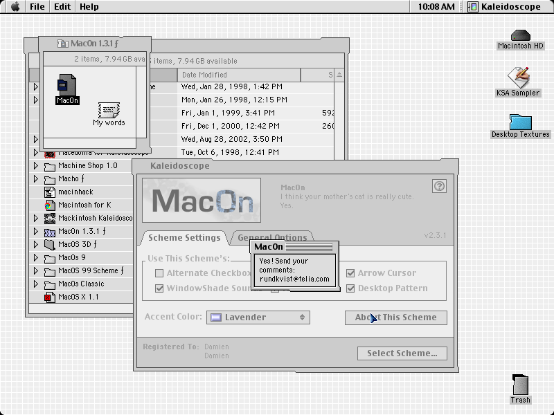Expand the MacOS 99 Scheme ƒ folder
Screen dimensions: 554x415
click(x=36, y=270)
